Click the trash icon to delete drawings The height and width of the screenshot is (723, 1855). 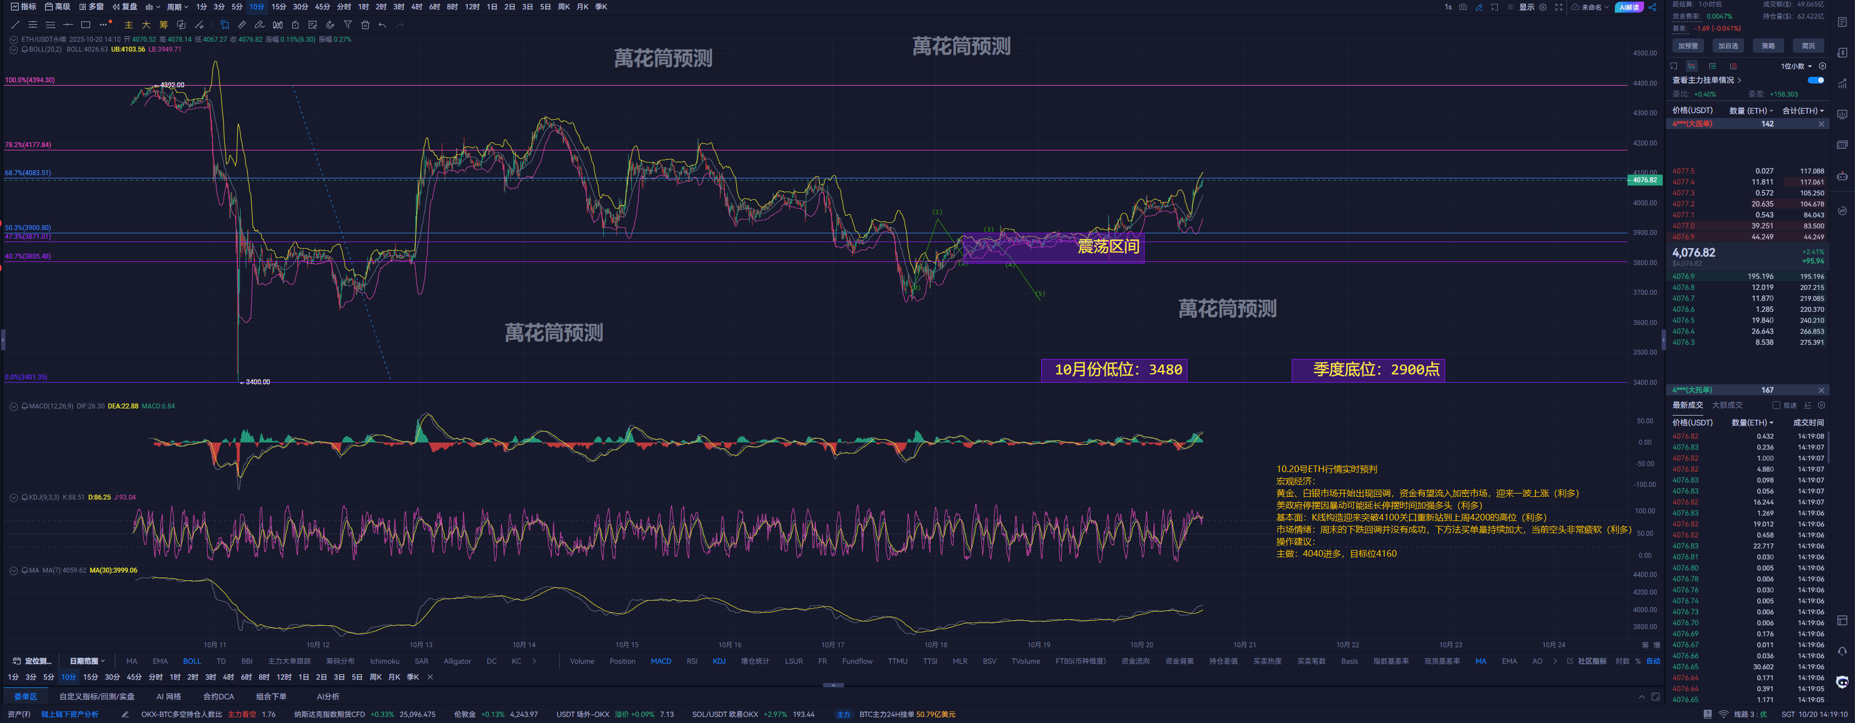pyautogui.click(x=365, y=25)
